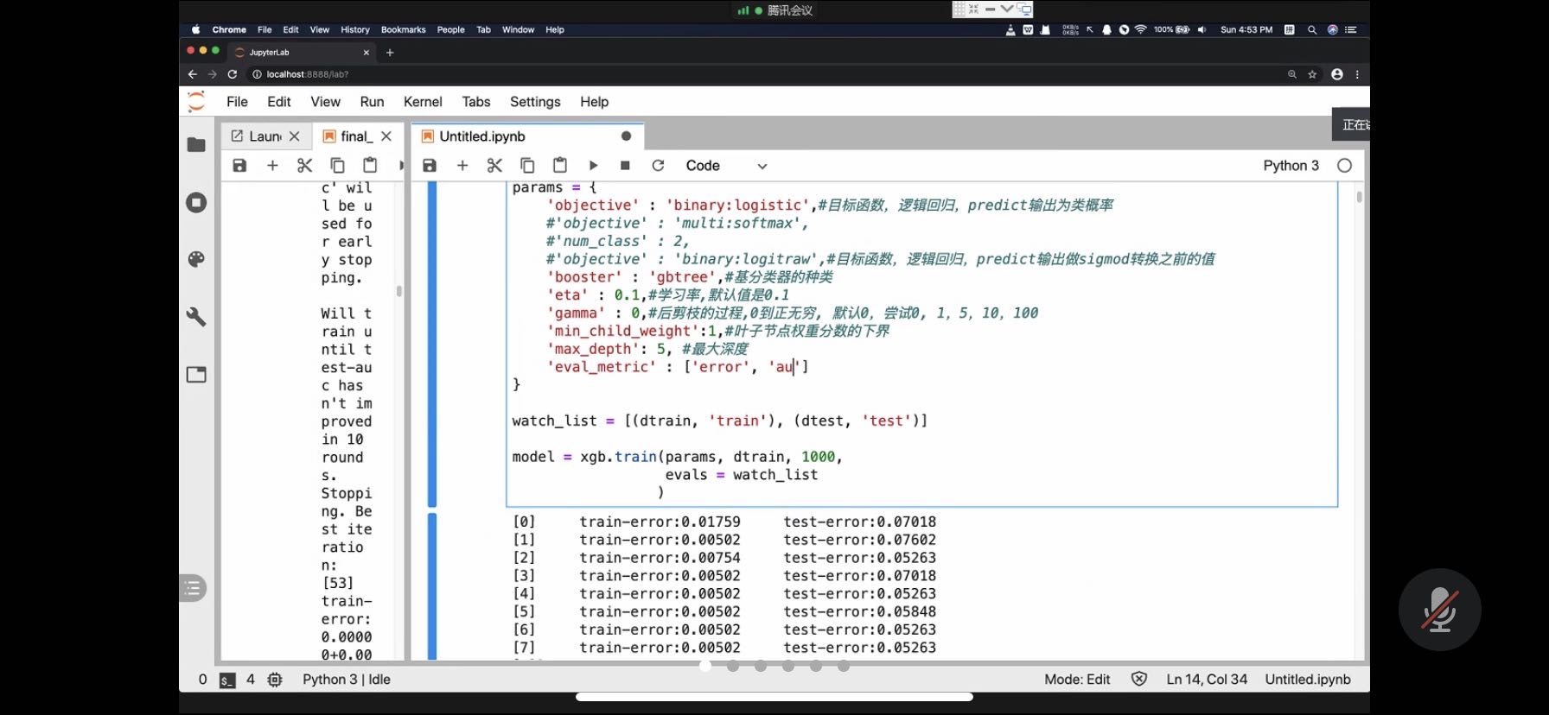
Task: Open the file browser sidebar folder icon
Action: 197,145
